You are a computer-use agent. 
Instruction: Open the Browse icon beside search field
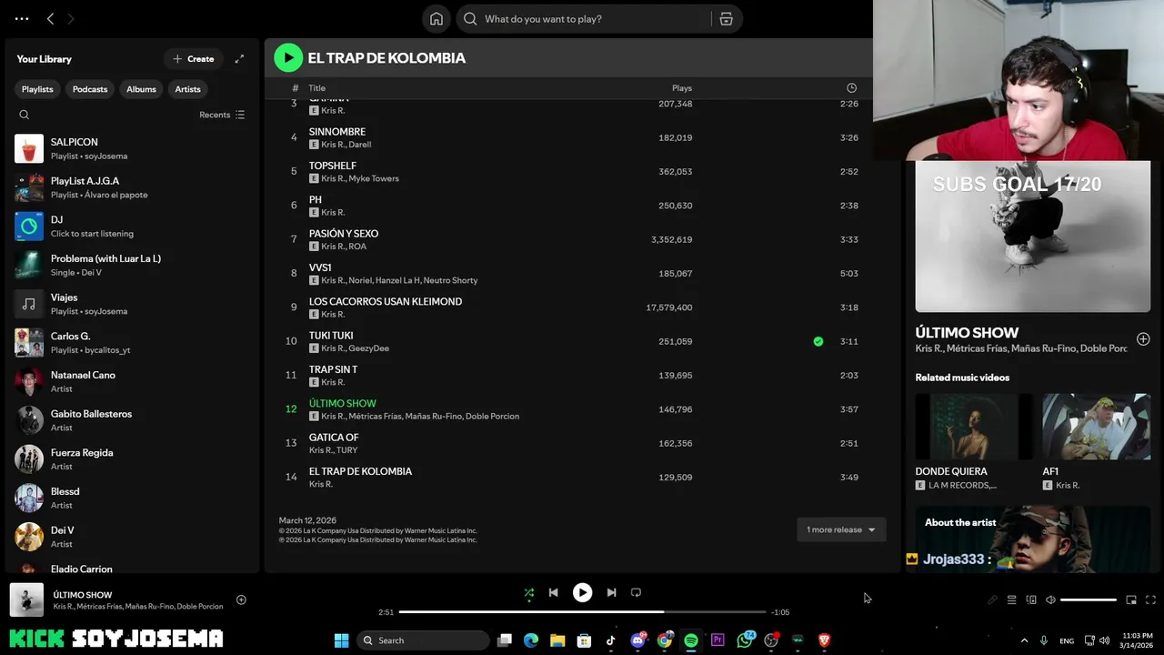tap(726, 19)
